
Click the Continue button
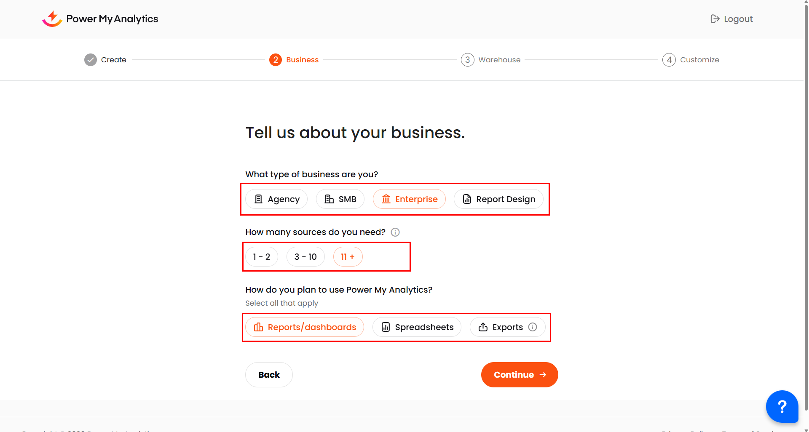520,375
